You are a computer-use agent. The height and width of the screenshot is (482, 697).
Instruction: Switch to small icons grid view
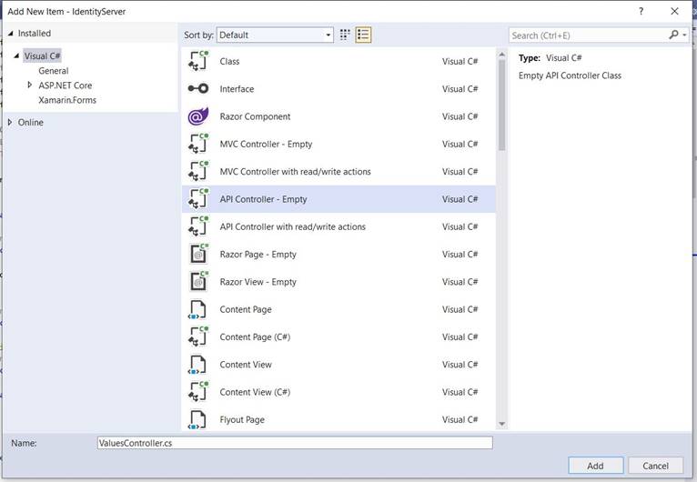coord(345,35)
